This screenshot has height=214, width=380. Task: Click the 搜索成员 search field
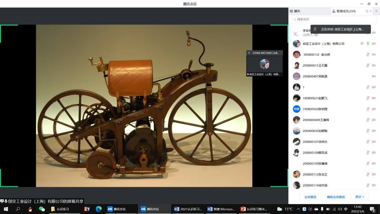pos(334,19)
